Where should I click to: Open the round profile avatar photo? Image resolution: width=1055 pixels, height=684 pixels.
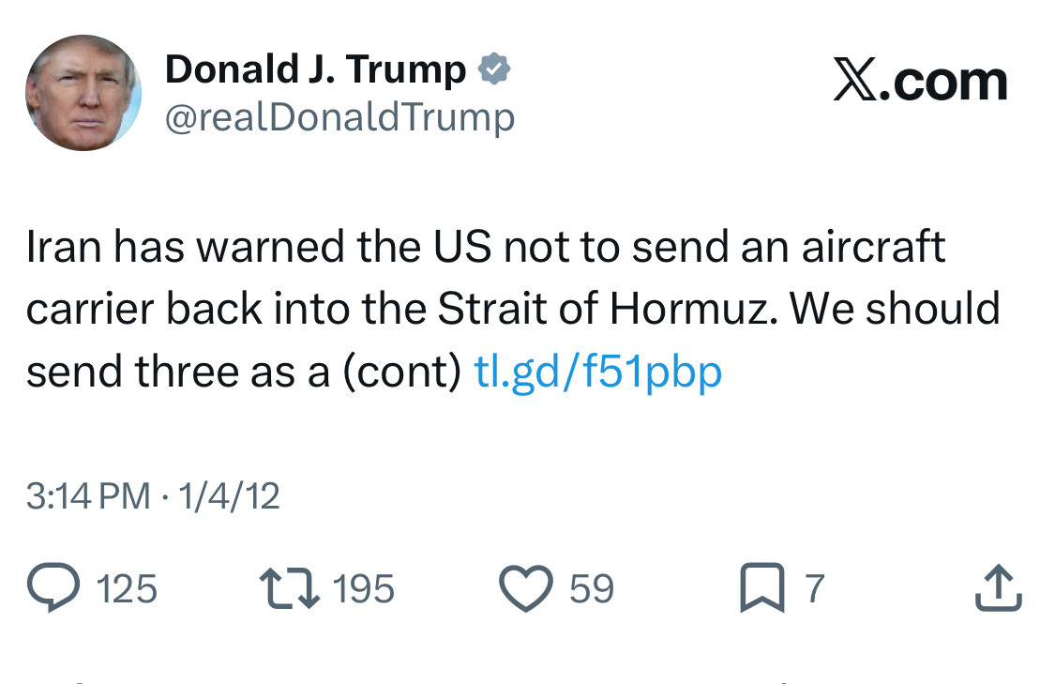coord(83,93)
